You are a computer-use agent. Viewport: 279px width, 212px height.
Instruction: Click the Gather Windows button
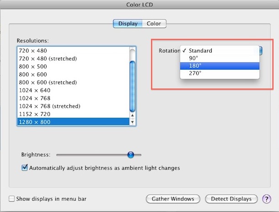pos(173,199)
